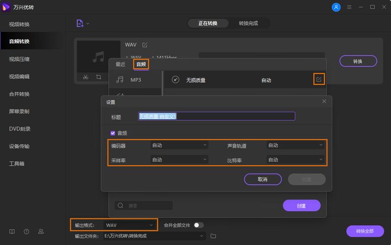Screen dimensions: 391x245
Task: Click the edit icon for 无损质量 preset
Action: [x=319, y=79]
